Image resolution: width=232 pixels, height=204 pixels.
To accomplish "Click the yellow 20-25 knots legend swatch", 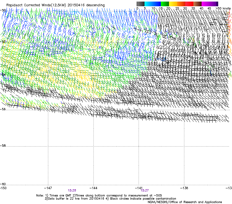I will pos(173,4).
